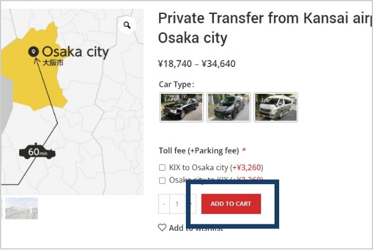Click the magnifier zoom icon on map image

coord(126,25)
